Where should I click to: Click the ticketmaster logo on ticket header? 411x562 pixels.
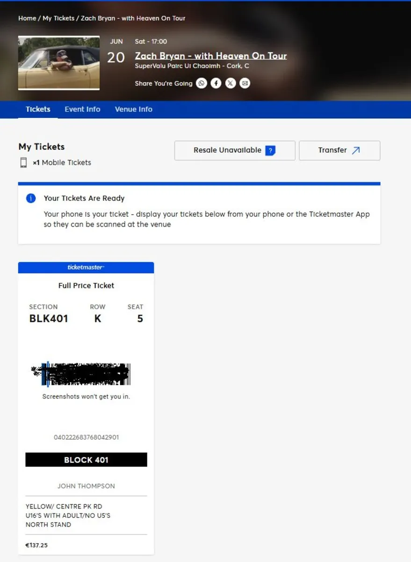click(86, 267)
